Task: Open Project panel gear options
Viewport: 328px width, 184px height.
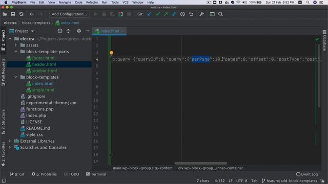Action: (79, 31)
